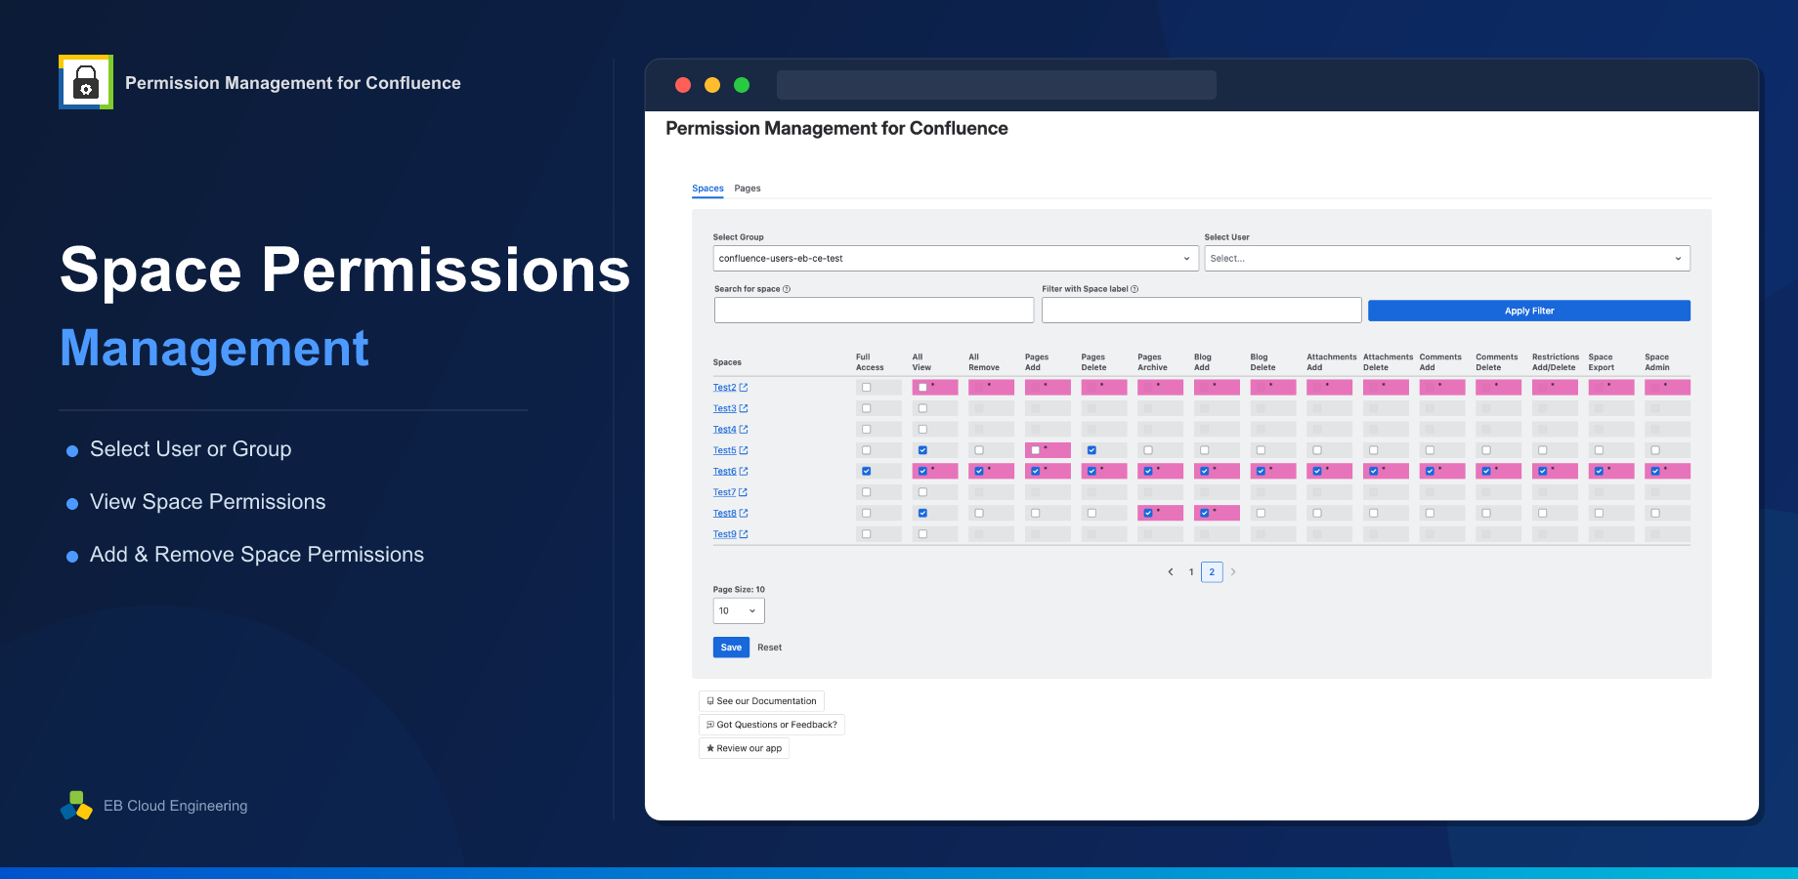Click the Full Access column header
The image size is (1798, 879).
coord(870,362)
